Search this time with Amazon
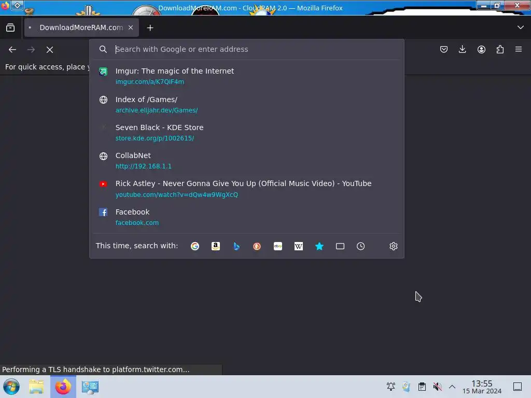Image resolution: width=531 pixels, height=398 pixels. (216, 246)
